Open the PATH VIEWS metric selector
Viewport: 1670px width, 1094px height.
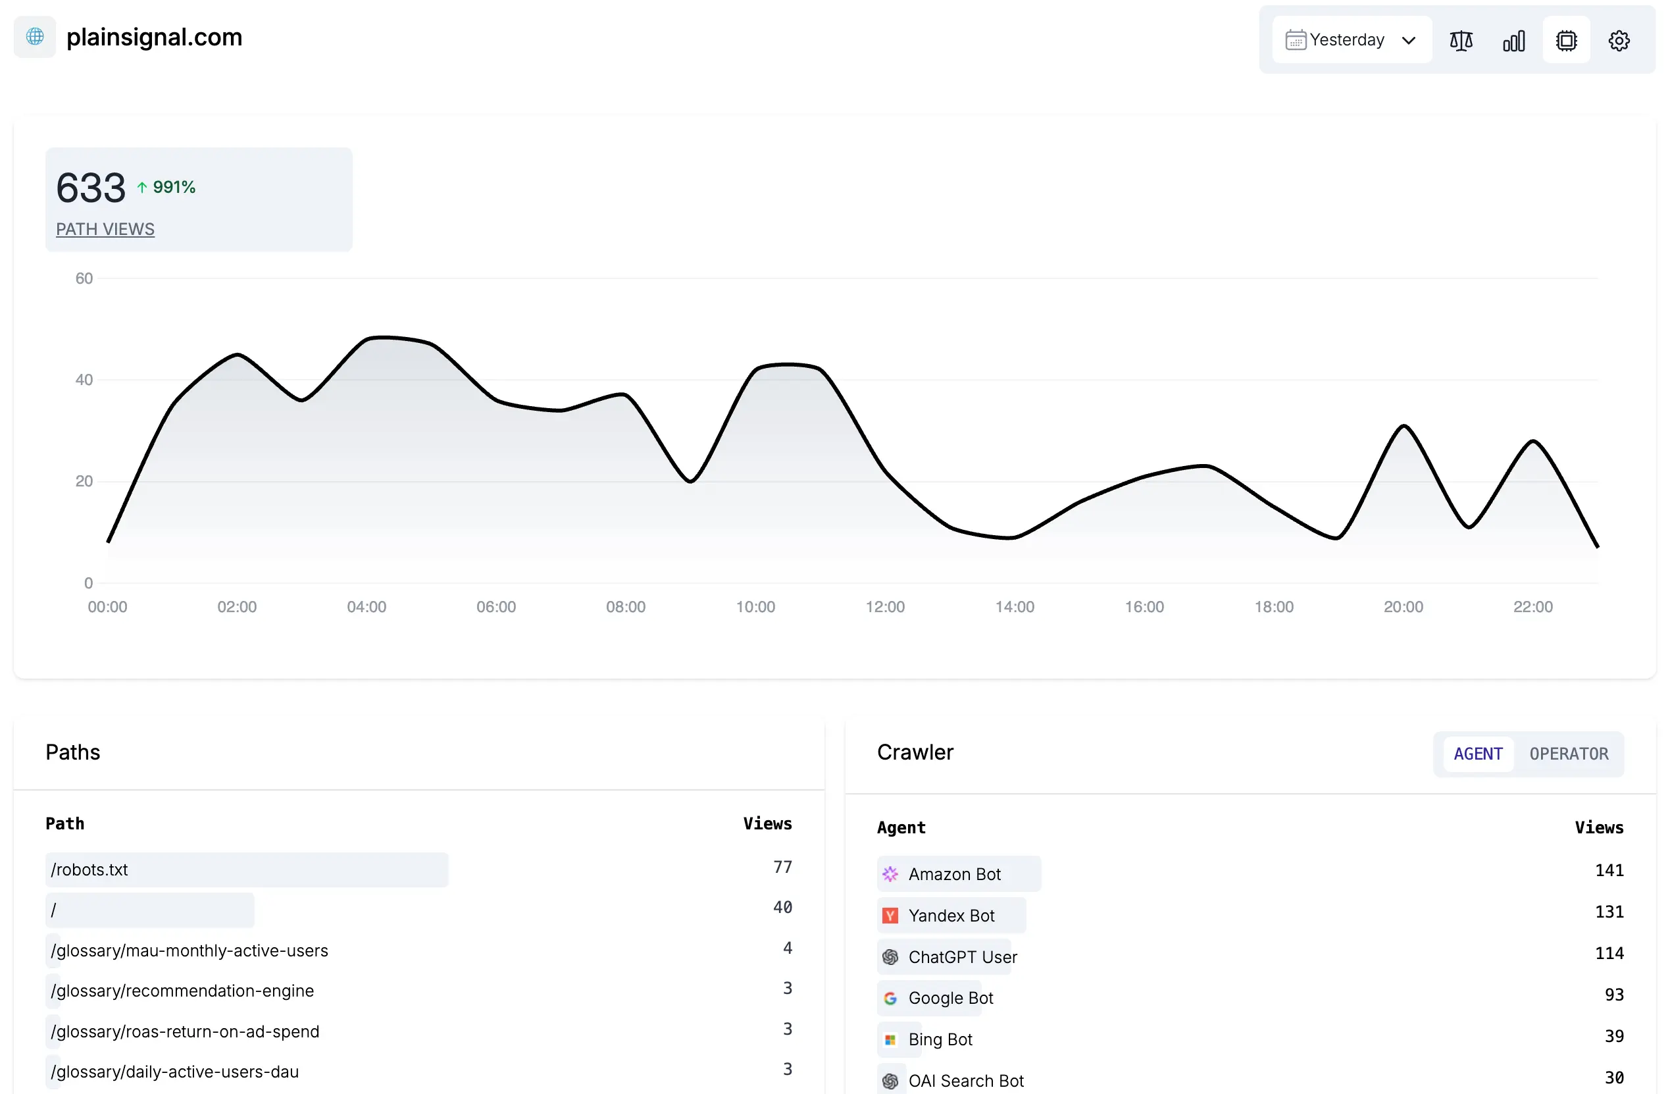105,229
